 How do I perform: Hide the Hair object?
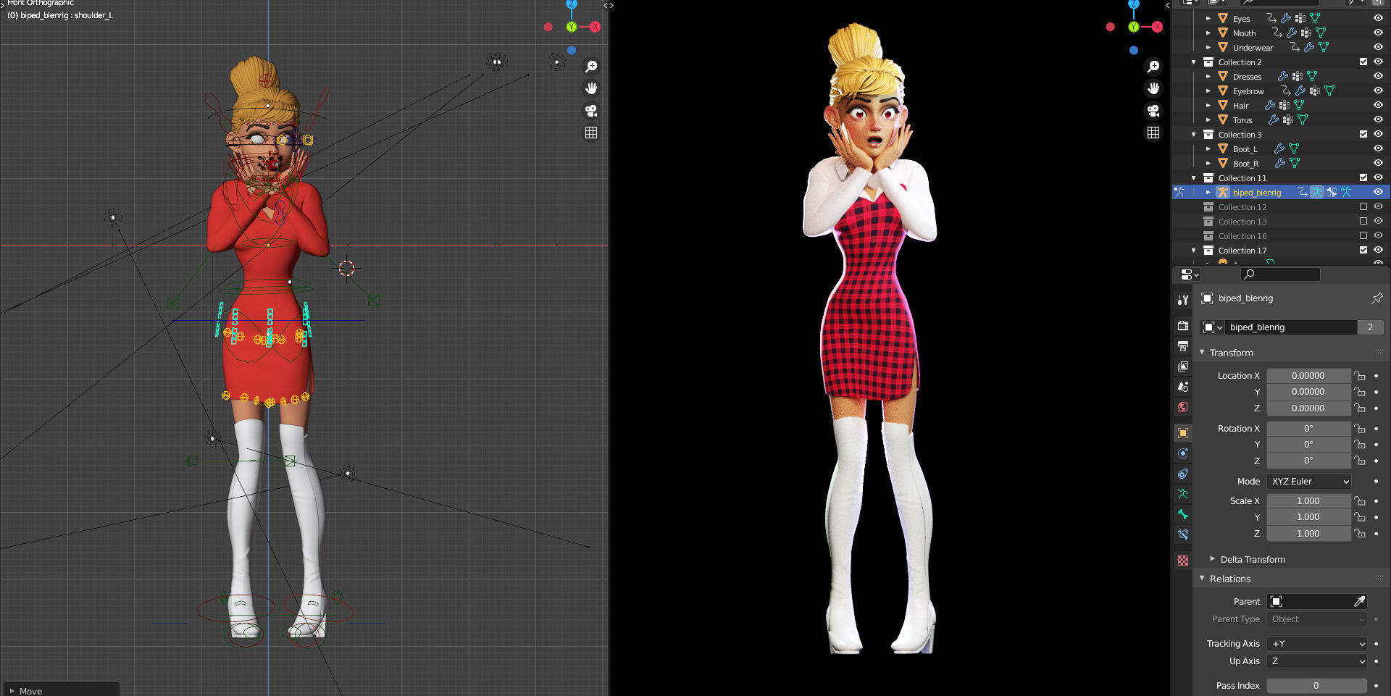coord(1377,105)
